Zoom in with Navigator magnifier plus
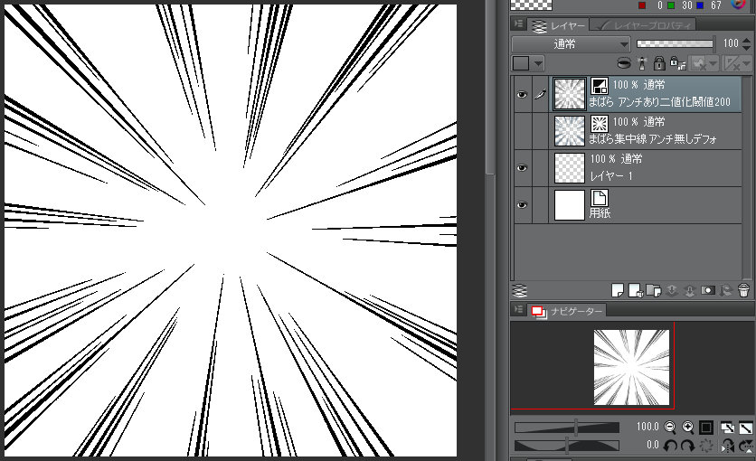This screenshot has width=756, height=461. tap(688, 427)
